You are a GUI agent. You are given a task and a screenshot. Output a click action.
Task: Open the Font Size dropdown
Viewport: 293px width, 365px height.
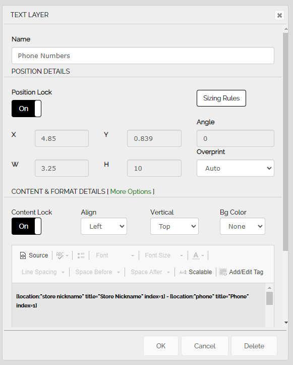click(164, 255)
